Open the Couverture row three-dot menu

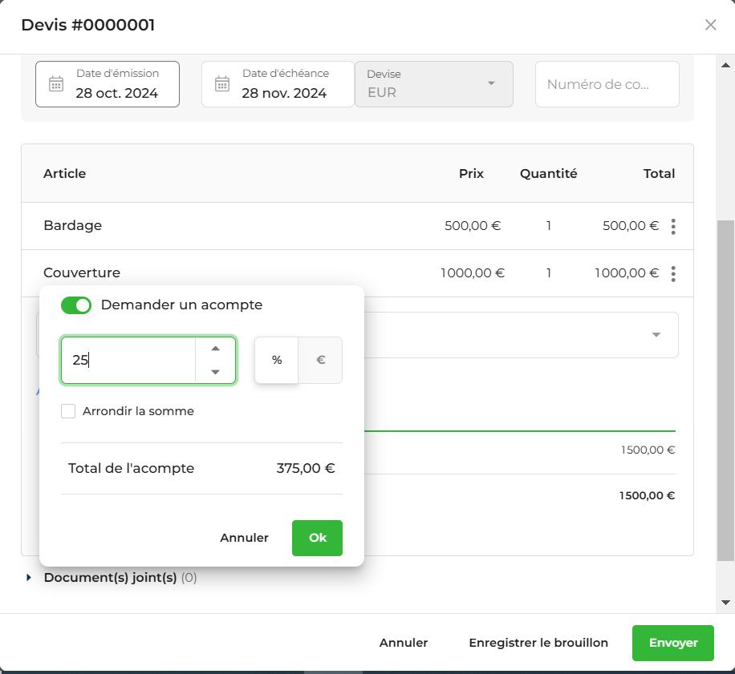[673, 273]
